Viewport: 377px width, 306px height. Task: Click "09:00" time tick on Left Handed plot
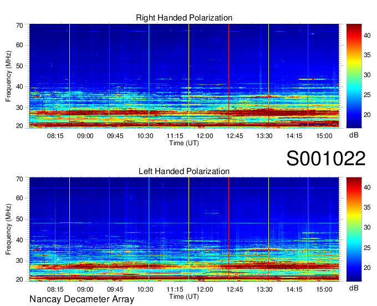click(x=85, y=289)
